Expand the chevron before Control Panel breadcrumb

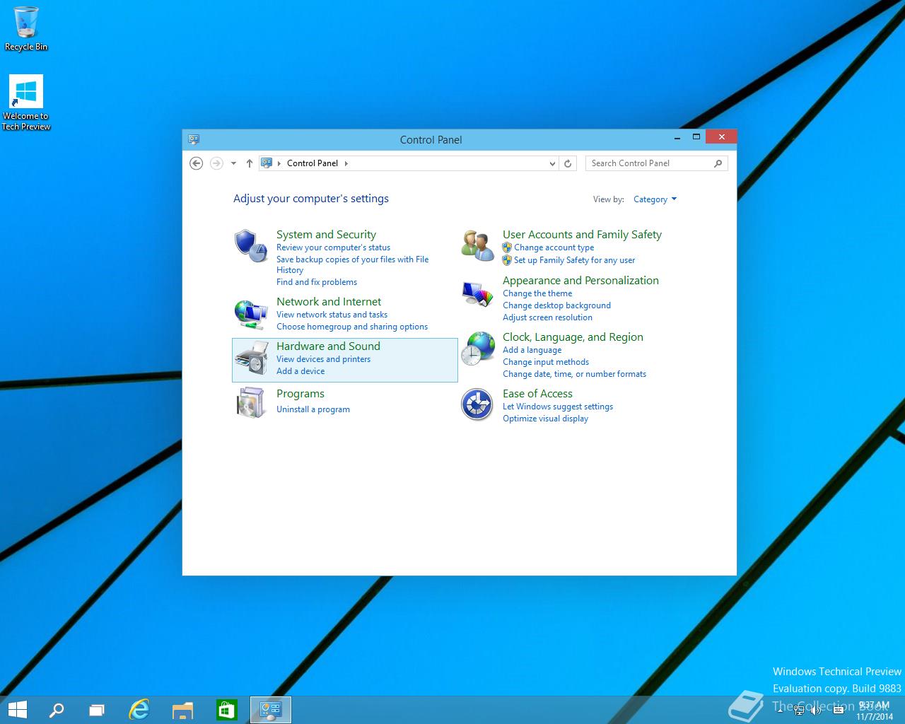(279, 163)
